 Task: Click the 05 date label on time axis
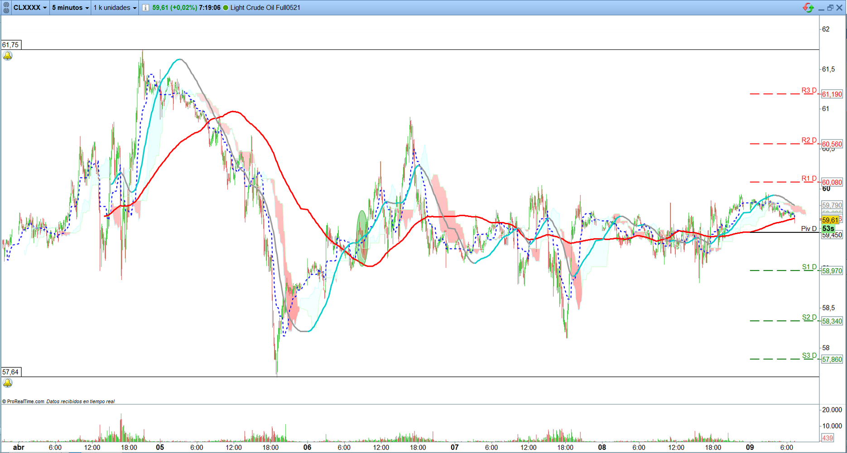(x=160, y=448)
